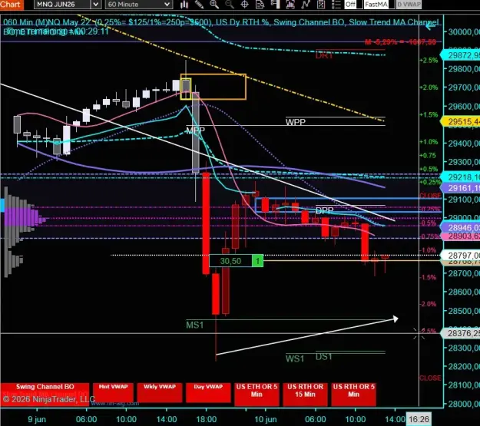Click the DS1 support label
The image size is (480, 426).
coord(324,356)
